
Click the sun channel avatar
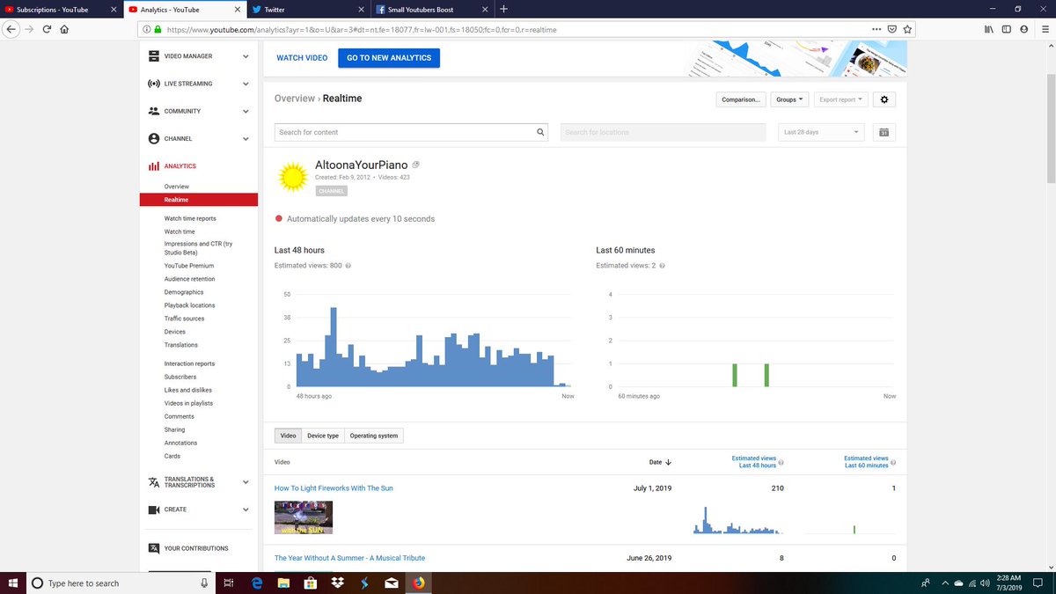(x=292, y=177)
